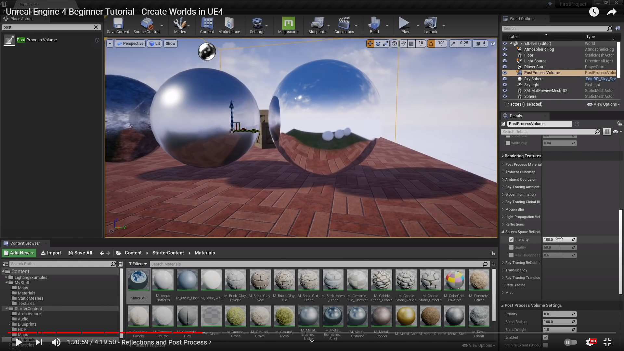This screenshot has height=351, width=624.
Task: Select the M_Metal_Gold material thumbnail
Action: click(406, 316)
